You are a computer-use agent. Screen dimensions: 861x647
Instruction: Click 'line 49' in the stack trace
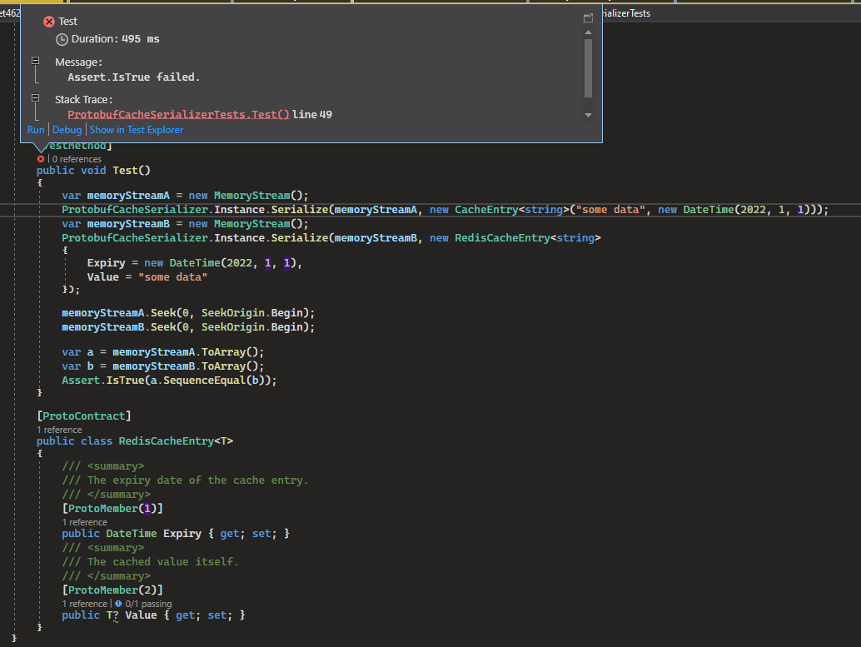pos(312,114)
